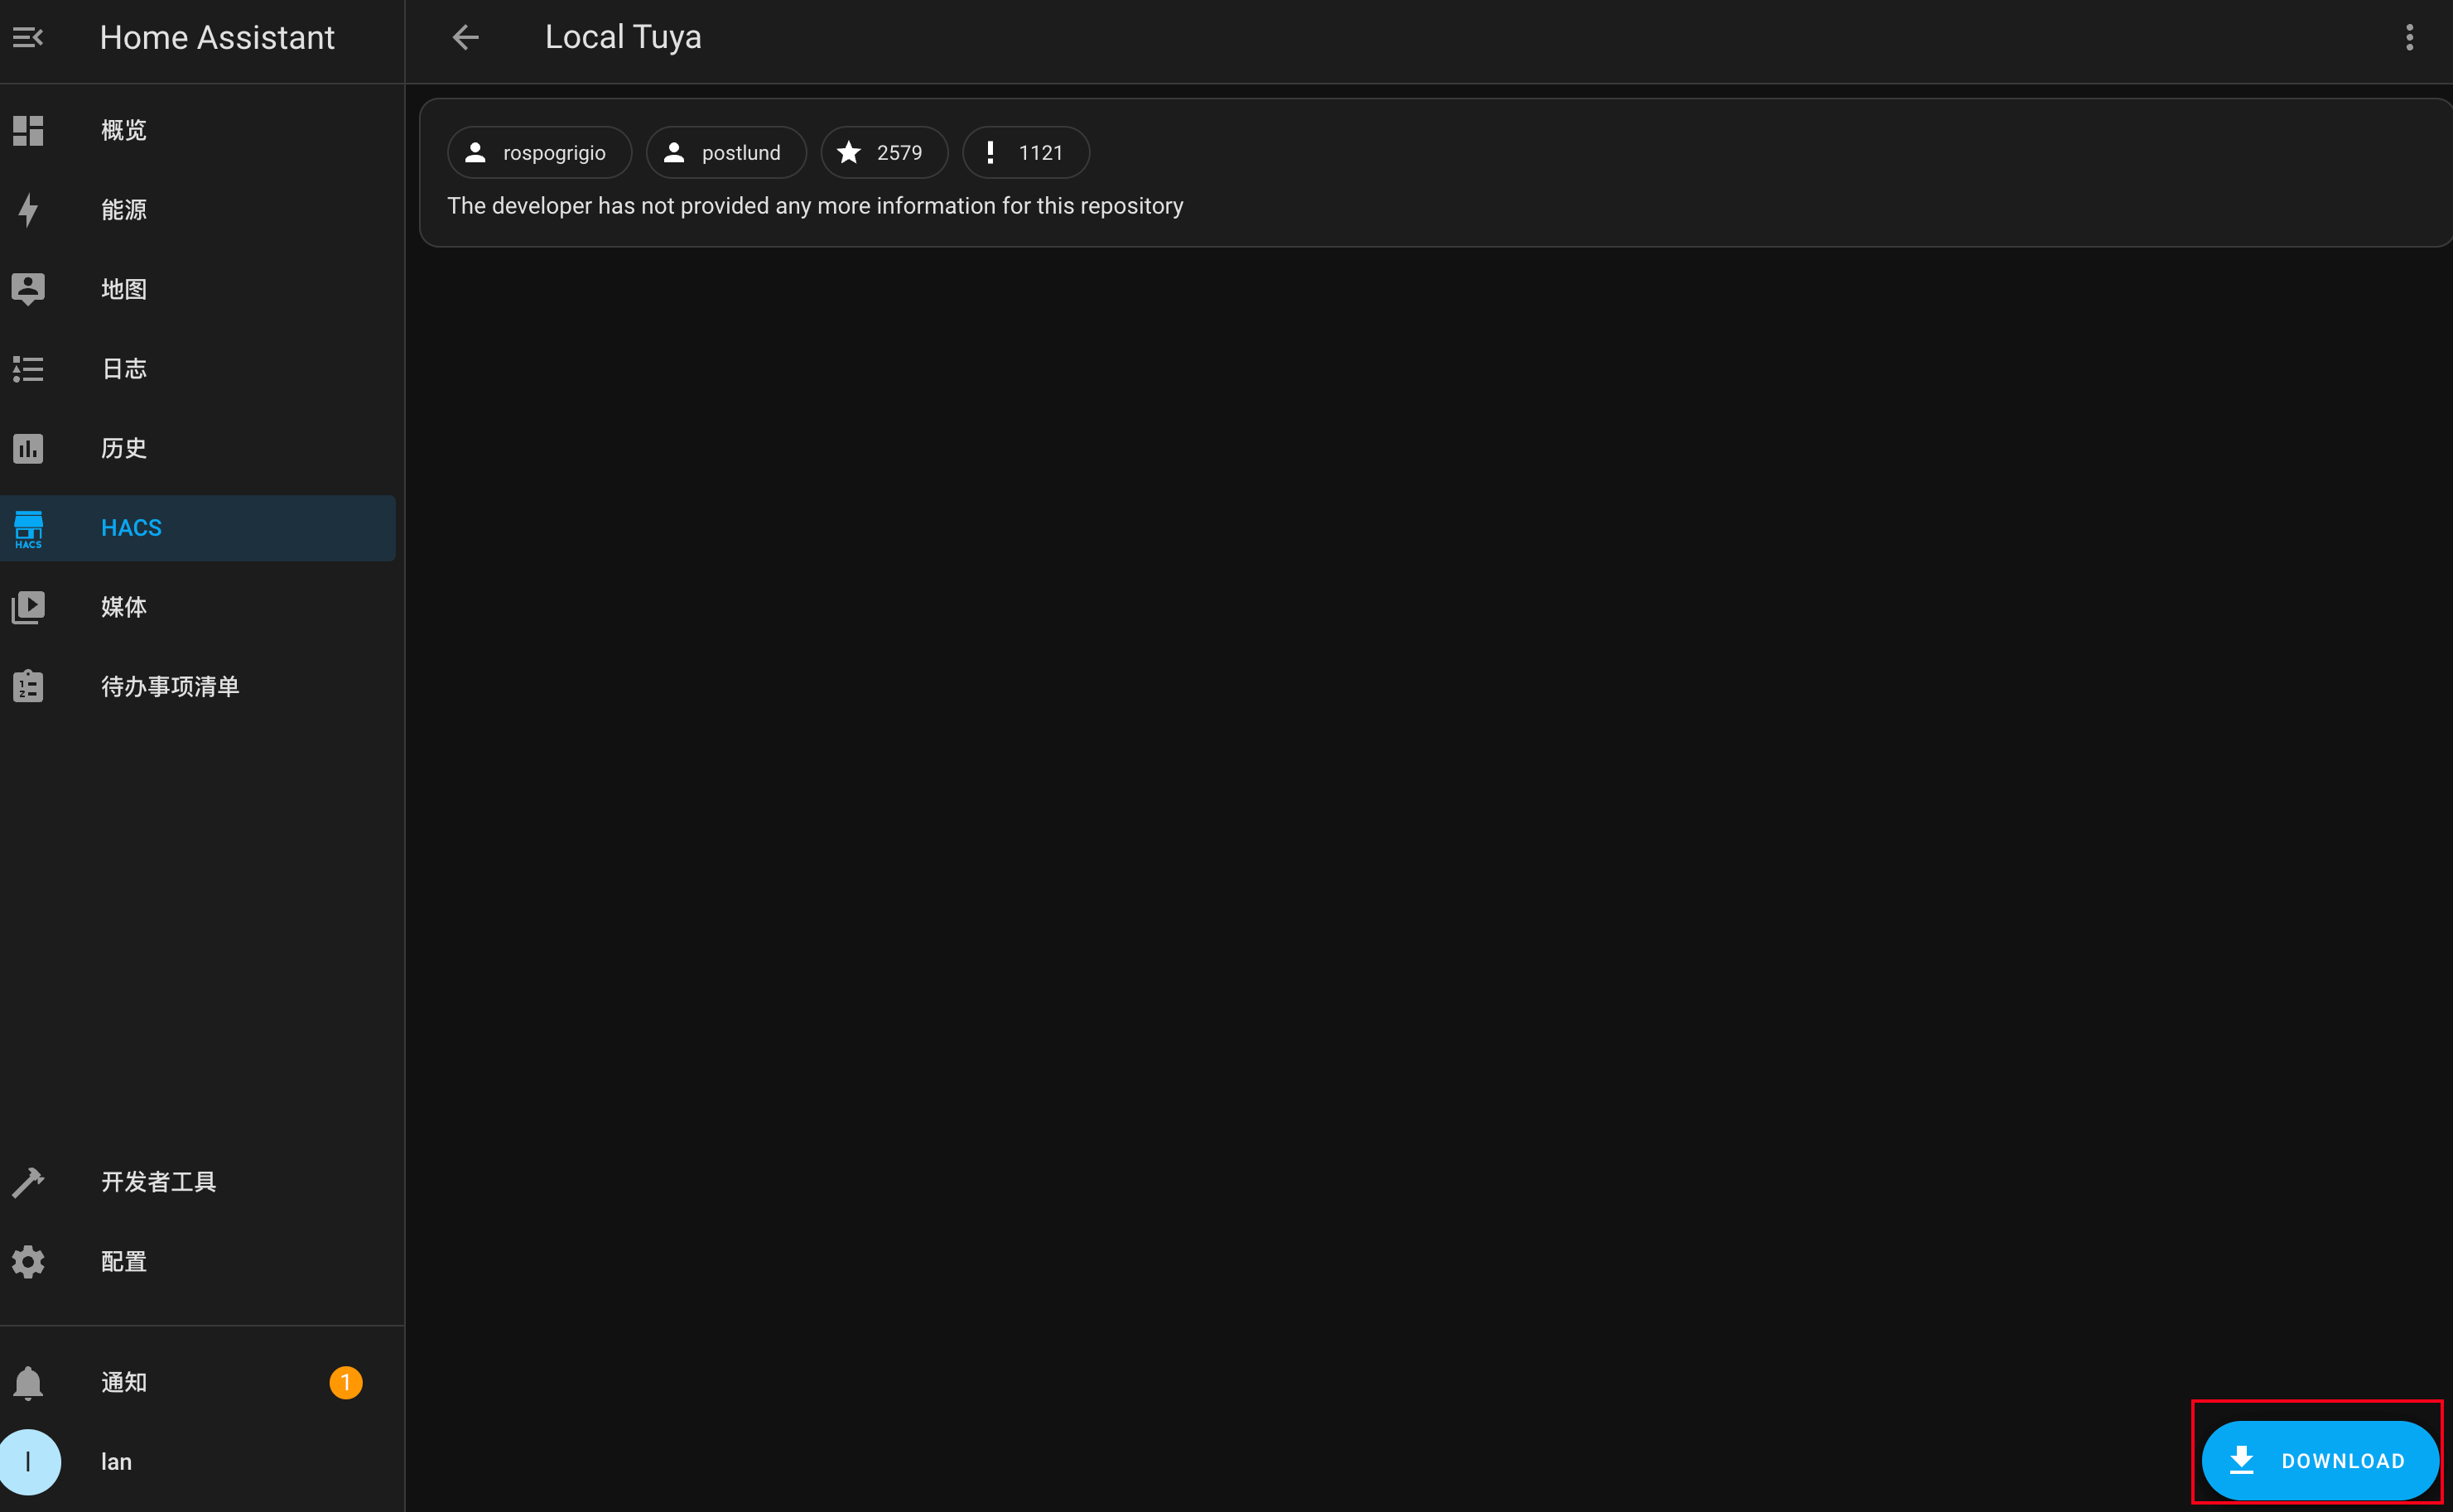Click the Ian user avatar
The width and height of the screenshot is (2453, 1512).
(x=28, y=1462)
